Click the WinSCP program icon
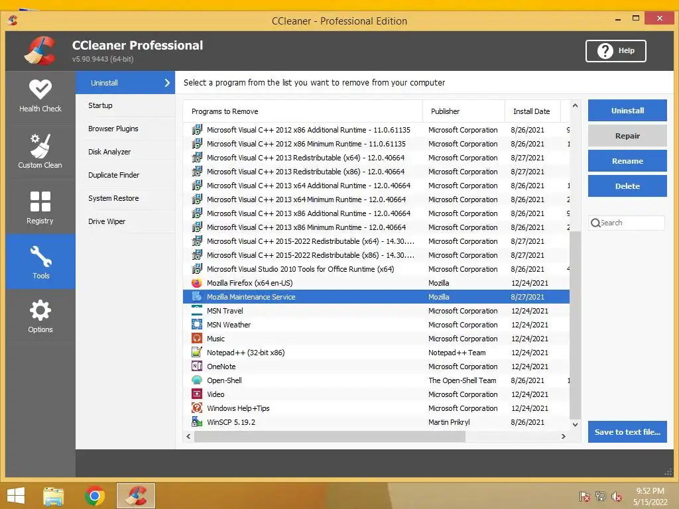Screen dimensions: 679x509 [196, 422]
